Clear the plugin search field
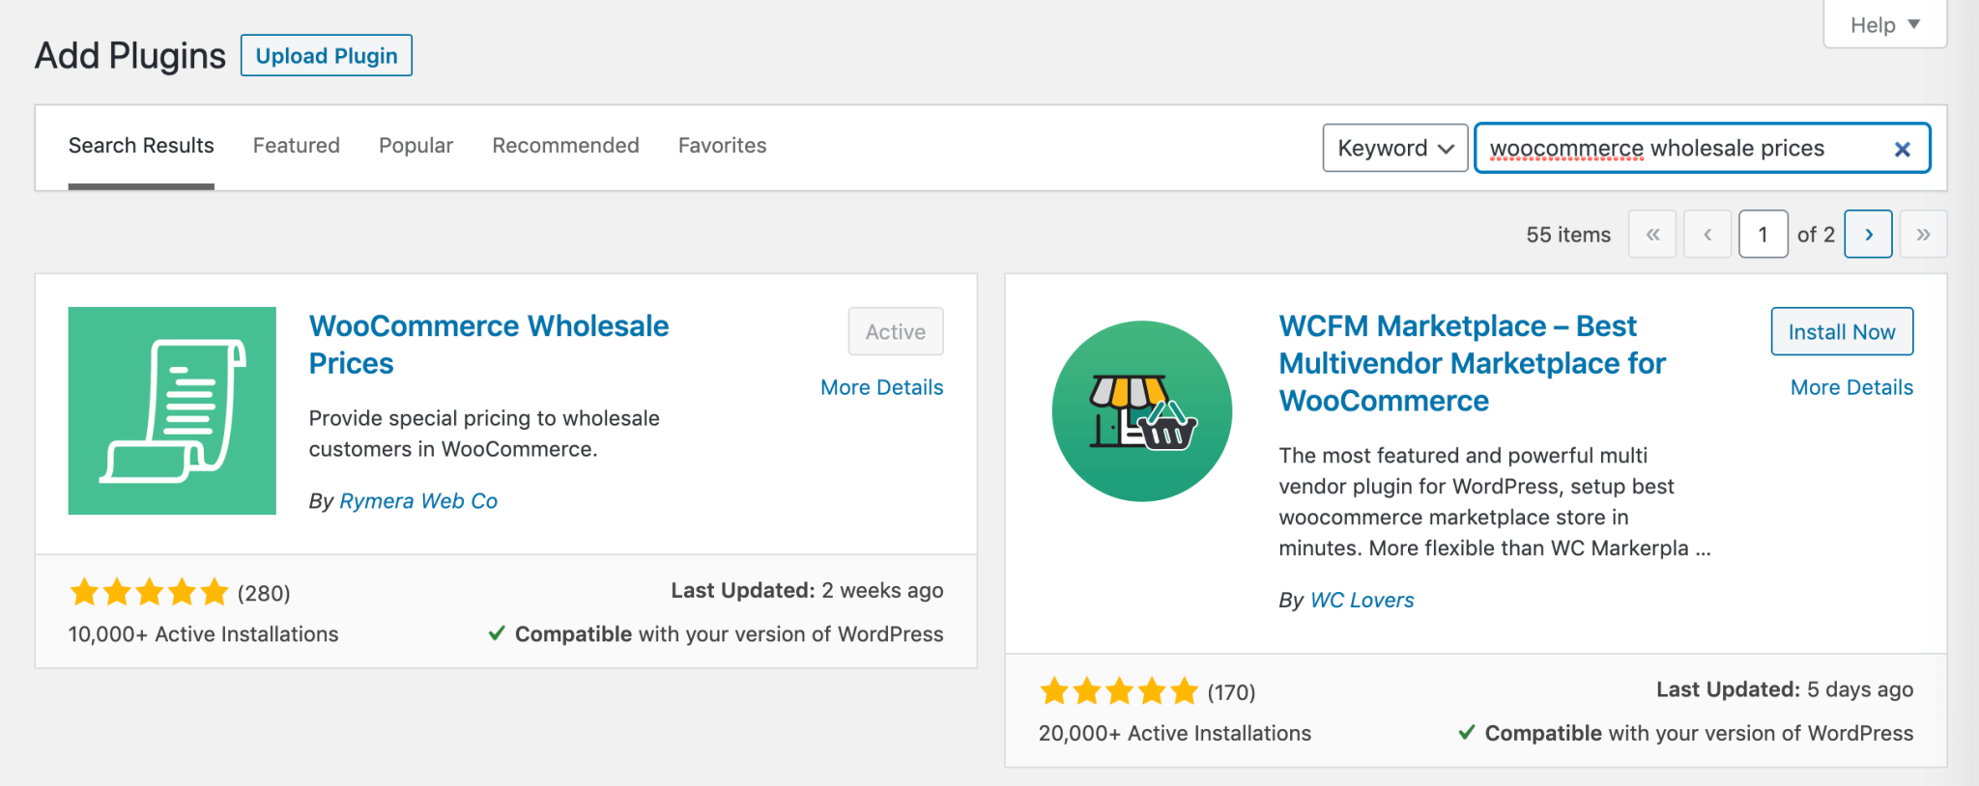 (x=1902, y=149)
